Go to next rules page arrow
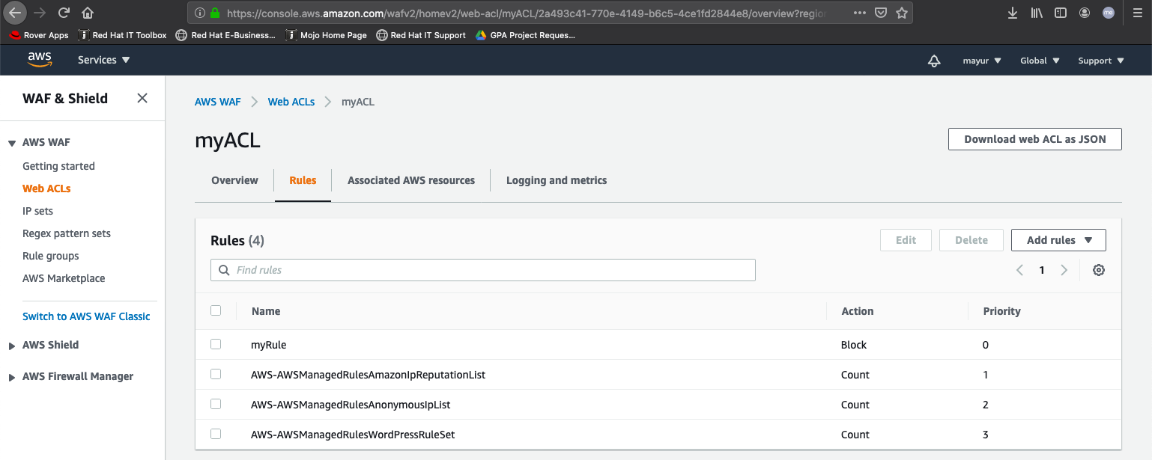 (x=1064, y=270)
